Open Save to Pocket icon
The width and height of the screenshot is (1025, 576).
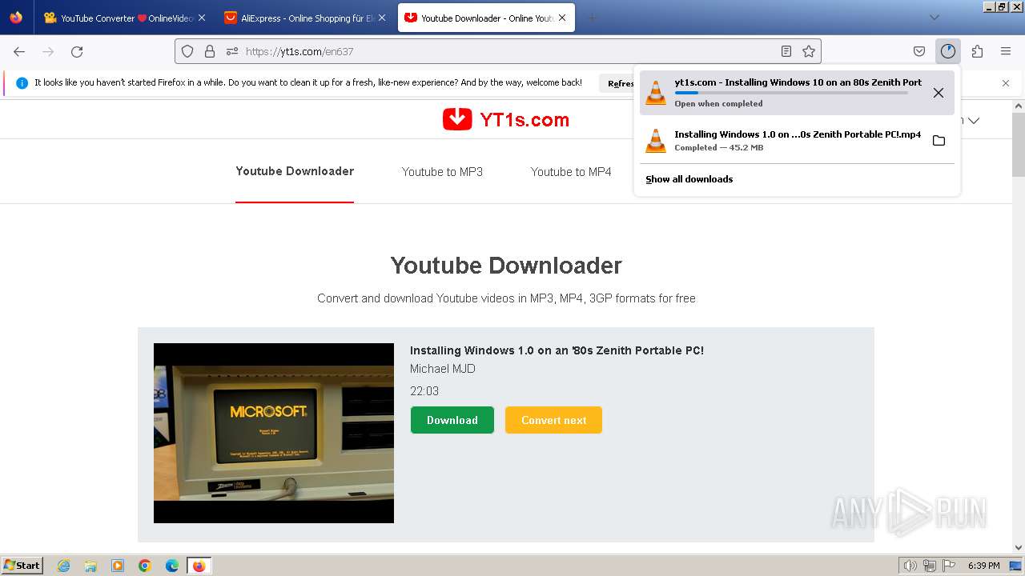(919, 51)
